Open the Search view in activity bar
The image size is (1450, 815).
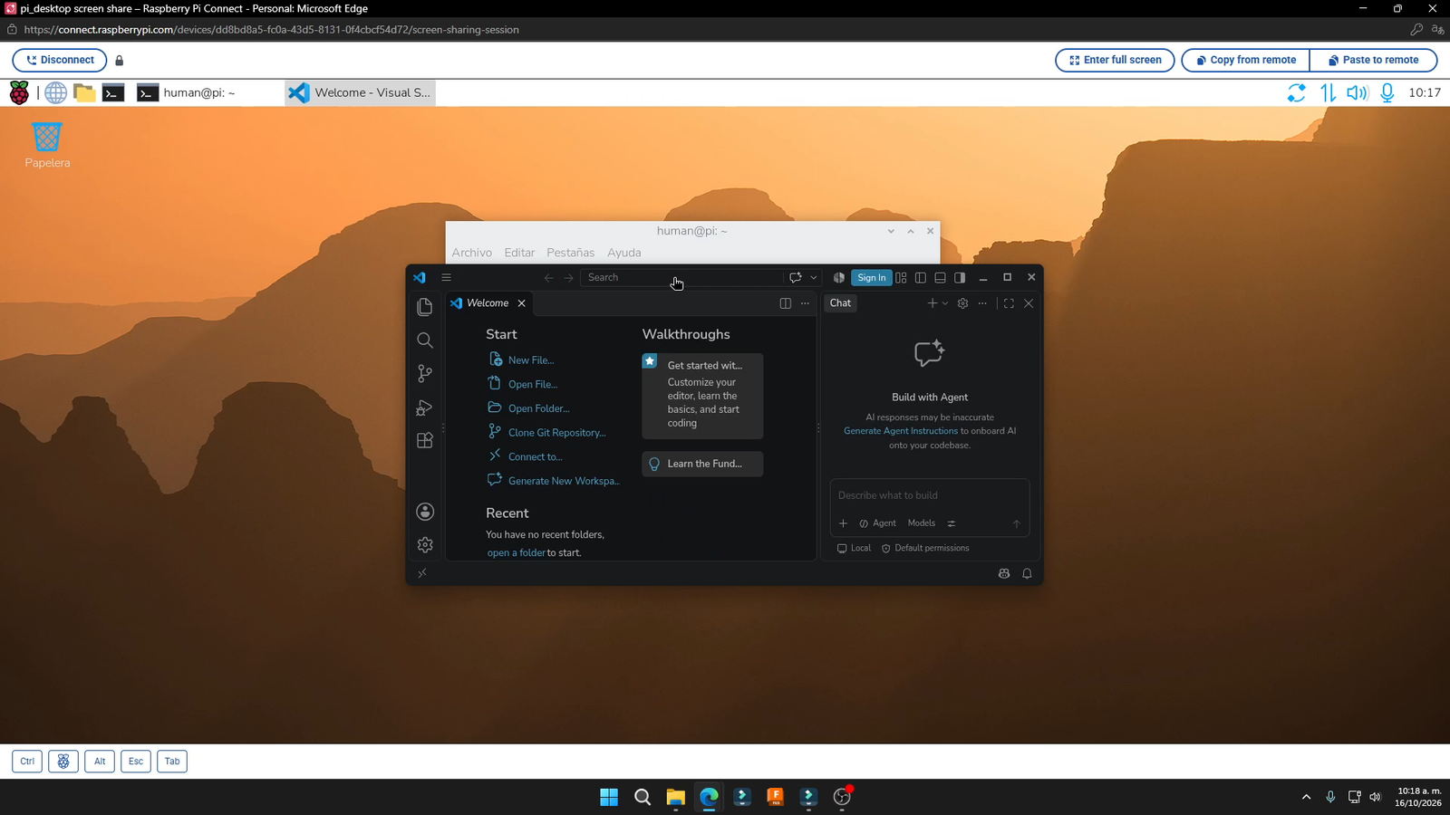coord(424,340)
